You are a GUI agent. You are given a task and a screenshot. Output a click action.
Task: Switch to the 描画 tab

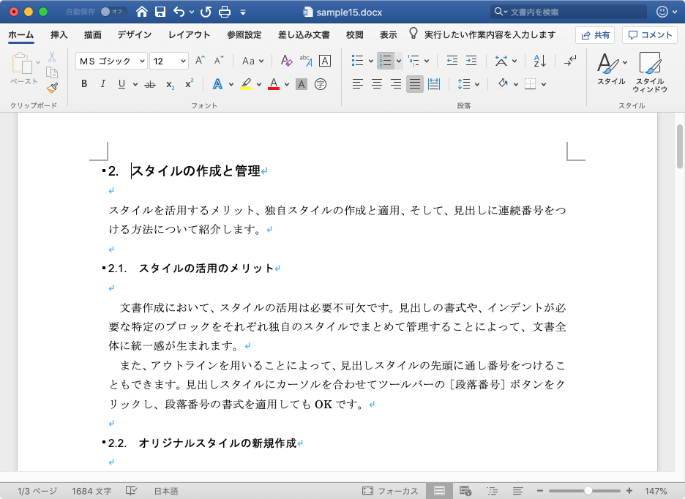[x=93, y=35]
